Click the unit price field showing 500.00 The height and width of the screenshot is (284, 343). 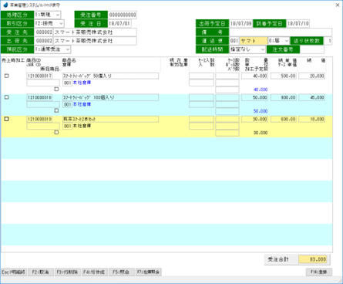coord(284,76)
